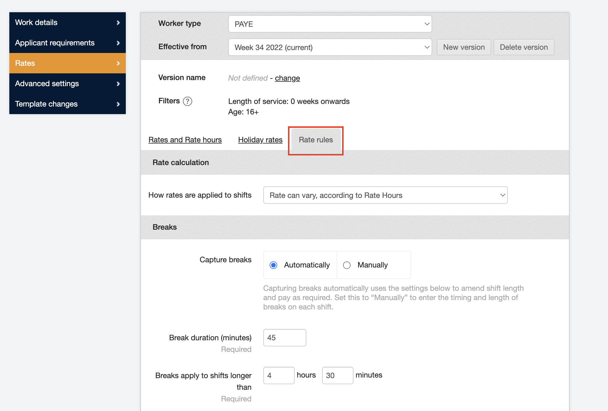
Task: Click the Template changes chevron arrow
Action: click(118, 104)
